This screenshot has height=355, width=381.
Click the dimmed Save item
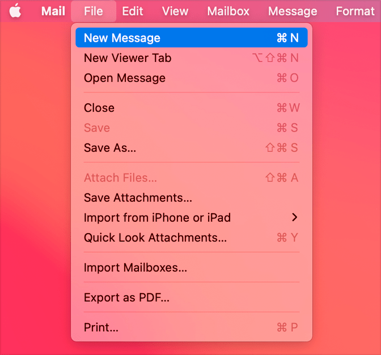click(x=192, y=128)
